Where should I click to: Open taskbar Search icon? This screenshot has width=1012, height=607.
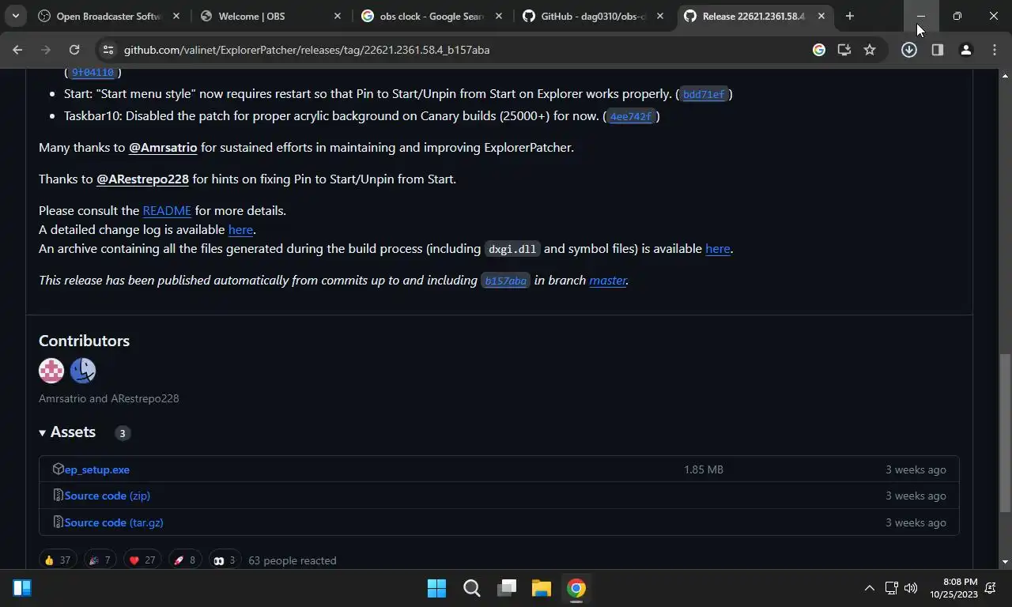click(x=471, y=588)
